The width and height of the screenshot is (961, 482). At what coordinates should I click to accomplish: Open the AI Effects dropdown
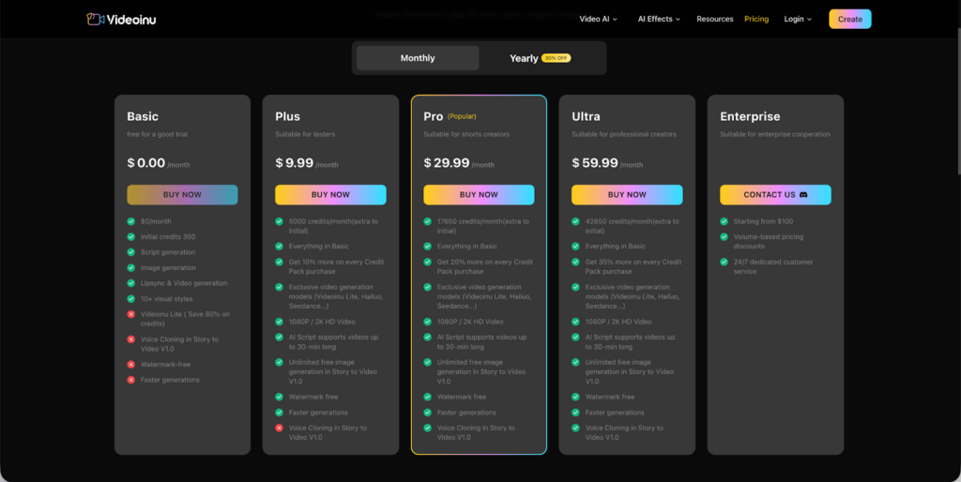click(x=659, y=19)
